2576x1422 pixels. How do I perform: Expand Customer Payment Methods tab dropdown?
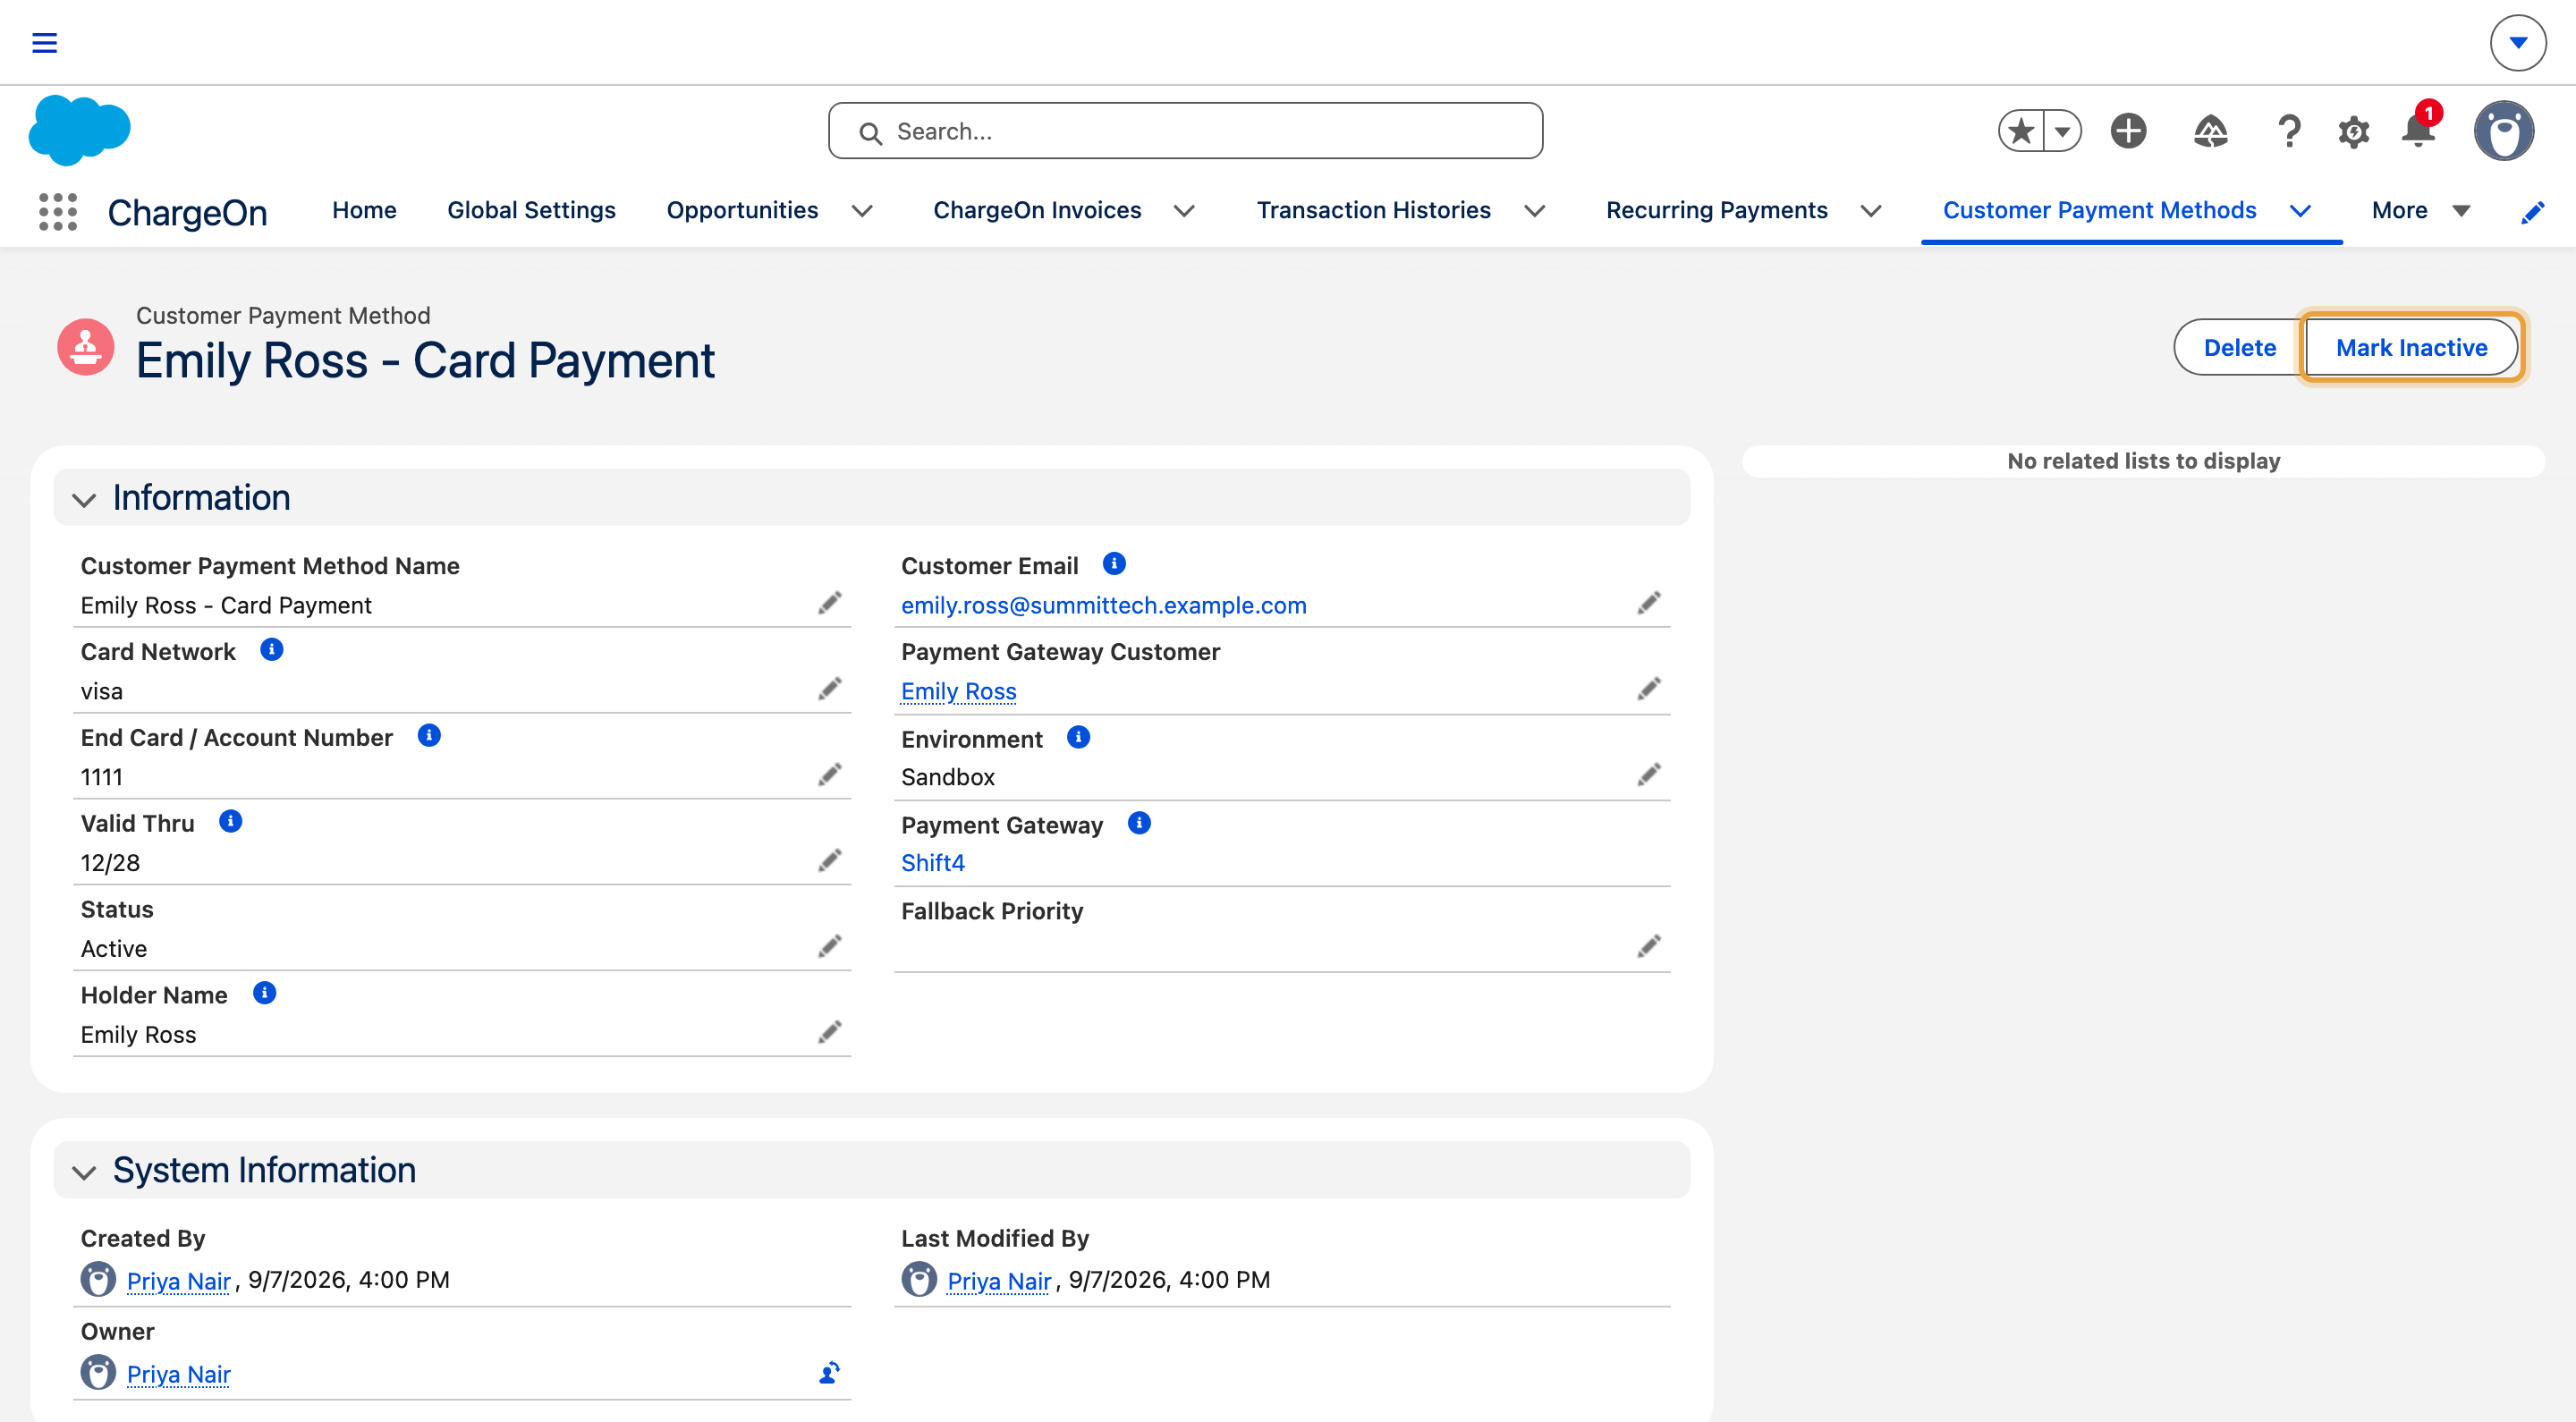[x=2300, y=211]
